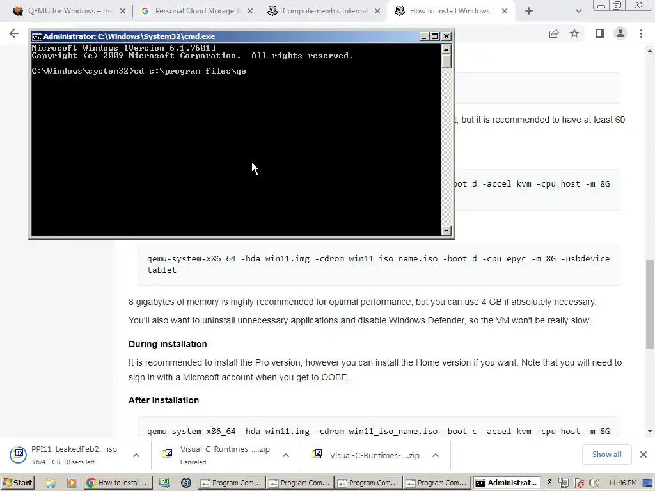Viewport: 655px width, 491px height.
Task: Click the page scroll up arrow
Action: tap(650, 51)
